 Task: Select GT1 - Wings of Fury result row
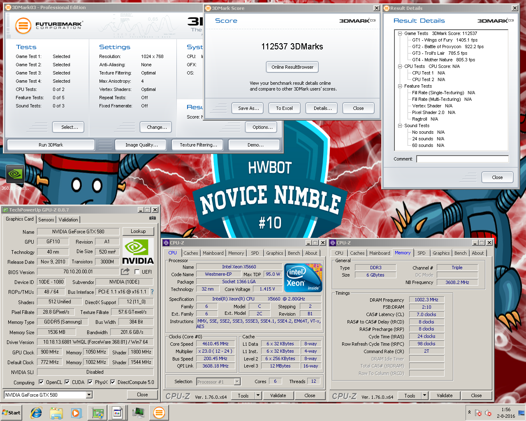click(x=445, y=40)
